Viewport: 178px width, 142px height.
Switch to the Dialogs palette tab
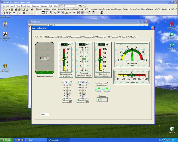(151, 9)
